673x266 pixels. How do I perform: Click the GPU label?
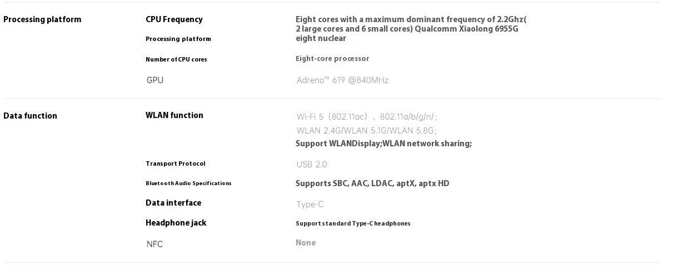click(155, 80)
